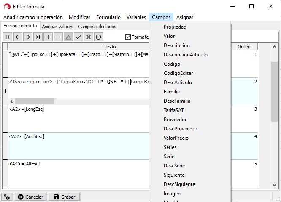Click Orden cell with value 3
Viewport: 281px width, 202px height.
[x=244, y=119]
